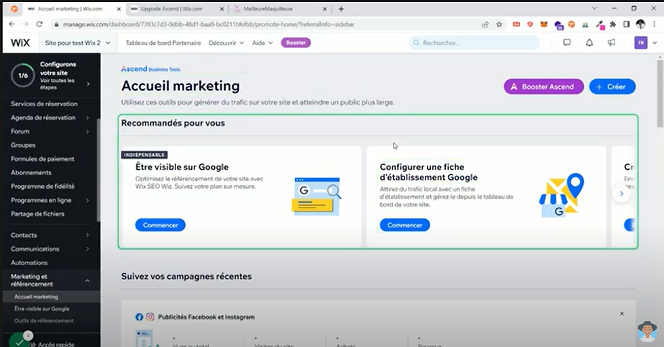Open Programme de fidélité
Screen dimensions: 664x347
(x=43, y=187)
